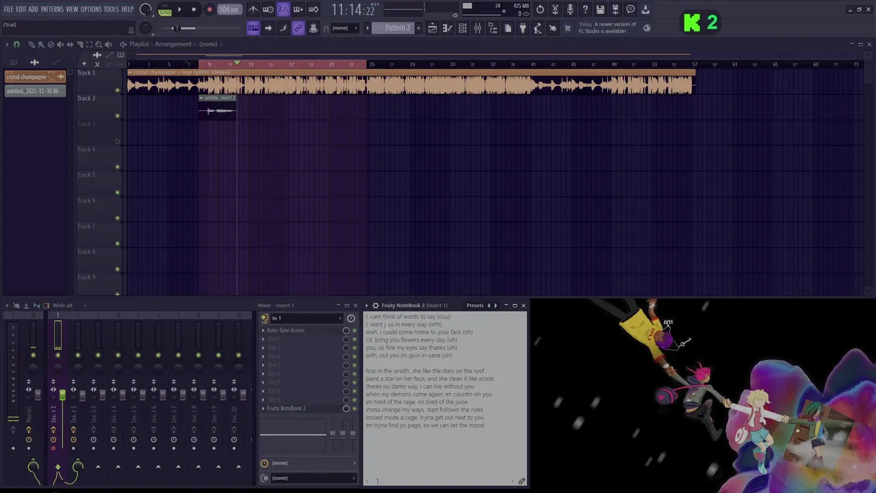
Task: Click the play button in transport
Action: click(x=179, y=10)
